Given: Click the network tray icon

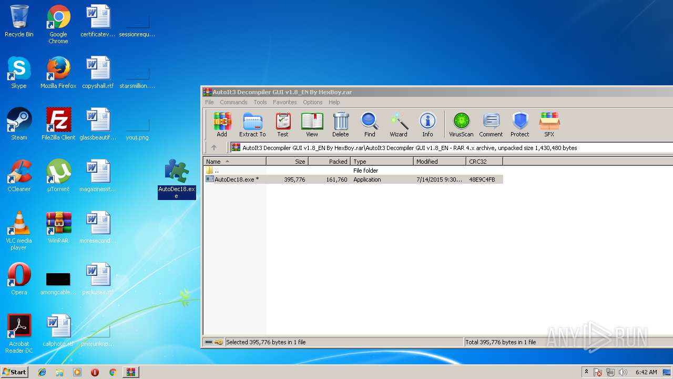Looking at the screenshot, I should [610, 372].
